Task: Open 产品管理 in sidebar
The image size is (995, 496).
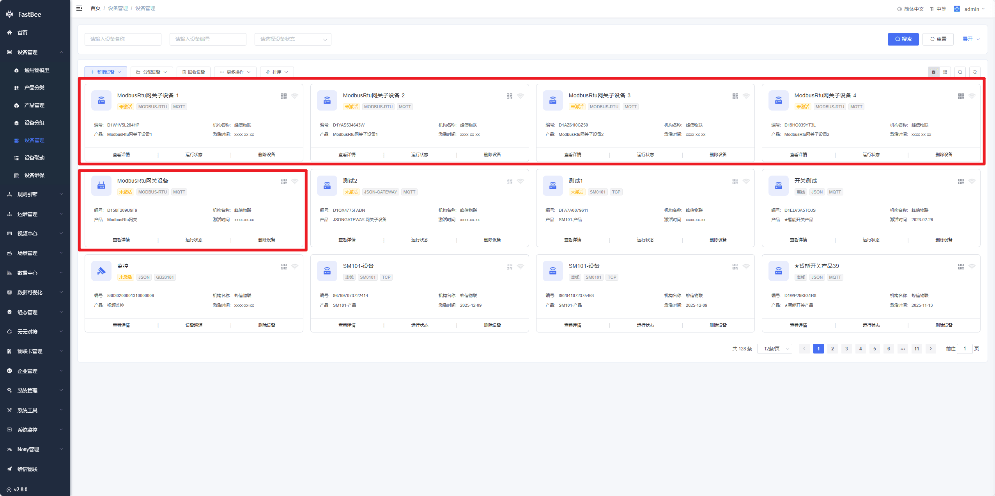Action: pyautogui.click(x=35, y=105)
